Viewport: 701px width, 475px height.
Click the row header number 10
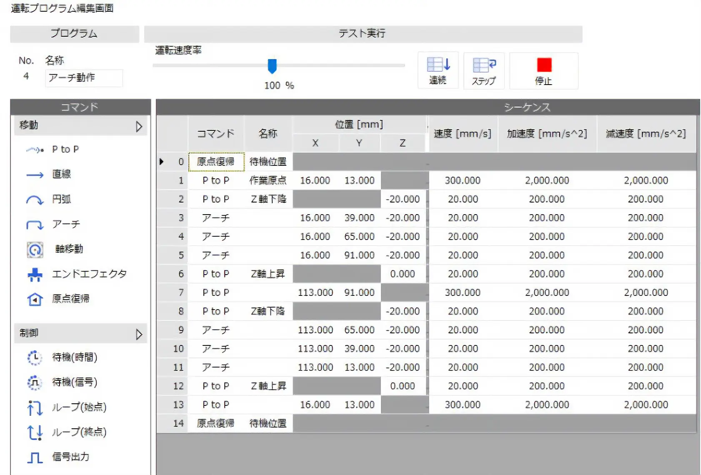pyautogui.click(x=173, y=349)
